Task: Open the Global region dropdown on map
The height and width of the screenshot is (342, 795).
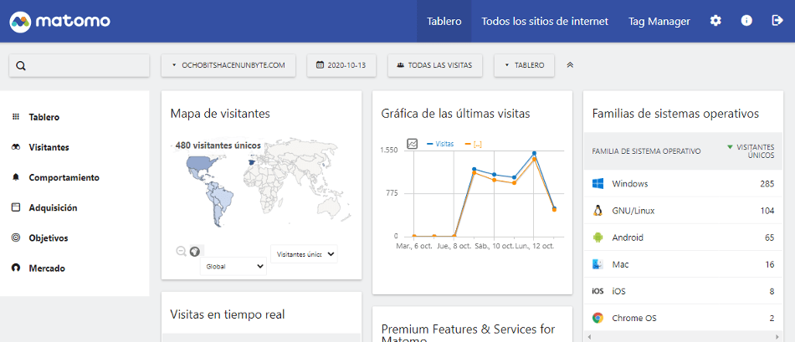Action: pyautogui.click(x=233, y=266)
